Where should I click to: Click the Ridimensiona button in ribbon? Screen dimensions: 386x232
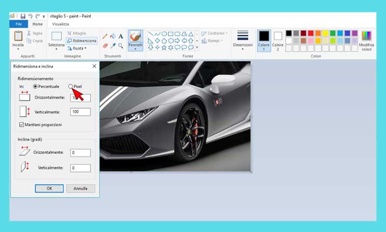(x=82, y=41)
